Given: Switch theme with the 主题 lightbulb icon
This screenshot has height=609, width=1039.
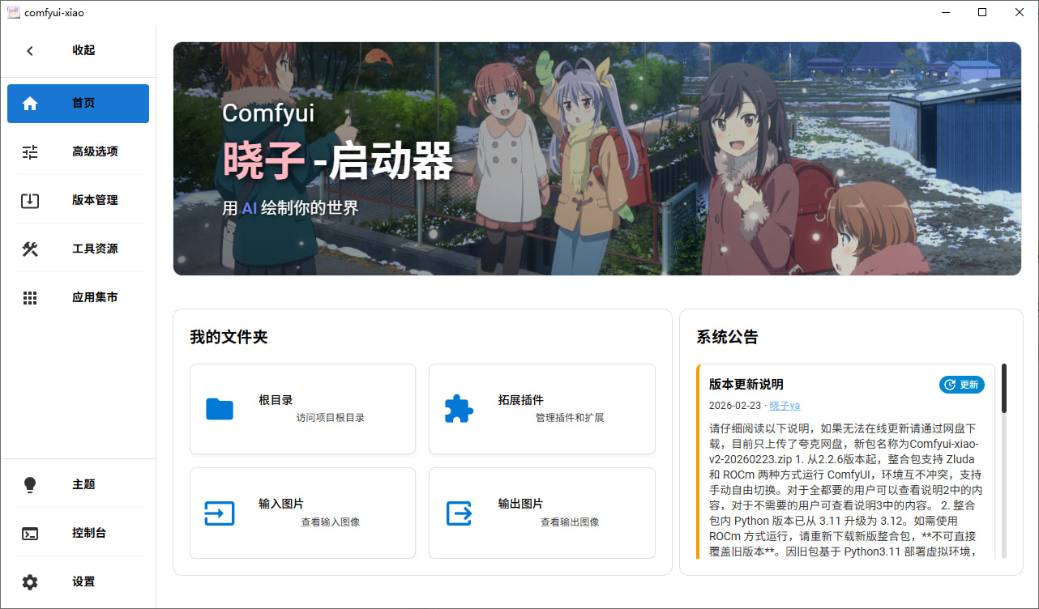Looking at the screenshot, I should pos(30,484).
